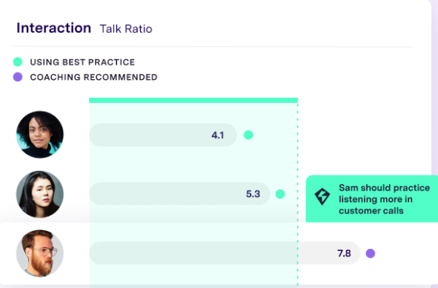Select the Talk Ratio label
This screenshot has width=438, height=288.
pyautogui.click(x=126, y=29)
